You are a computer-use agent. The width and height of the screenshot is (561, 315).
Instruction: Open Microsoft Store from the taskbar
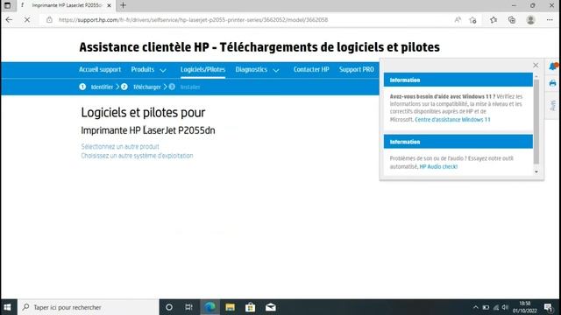250,307
